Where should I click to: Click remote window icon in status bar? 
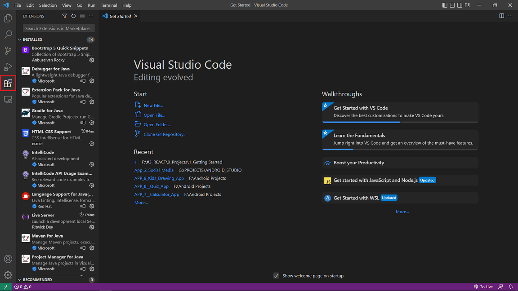(x=5, y=287)
